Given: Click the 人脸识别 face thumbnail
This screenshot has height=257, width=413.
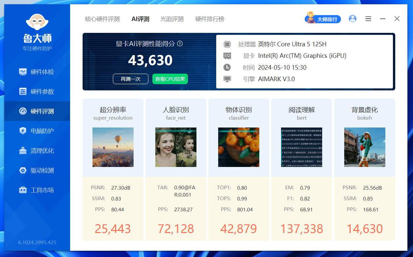Looking at the screenshot, I should click(x=176, y=147).
